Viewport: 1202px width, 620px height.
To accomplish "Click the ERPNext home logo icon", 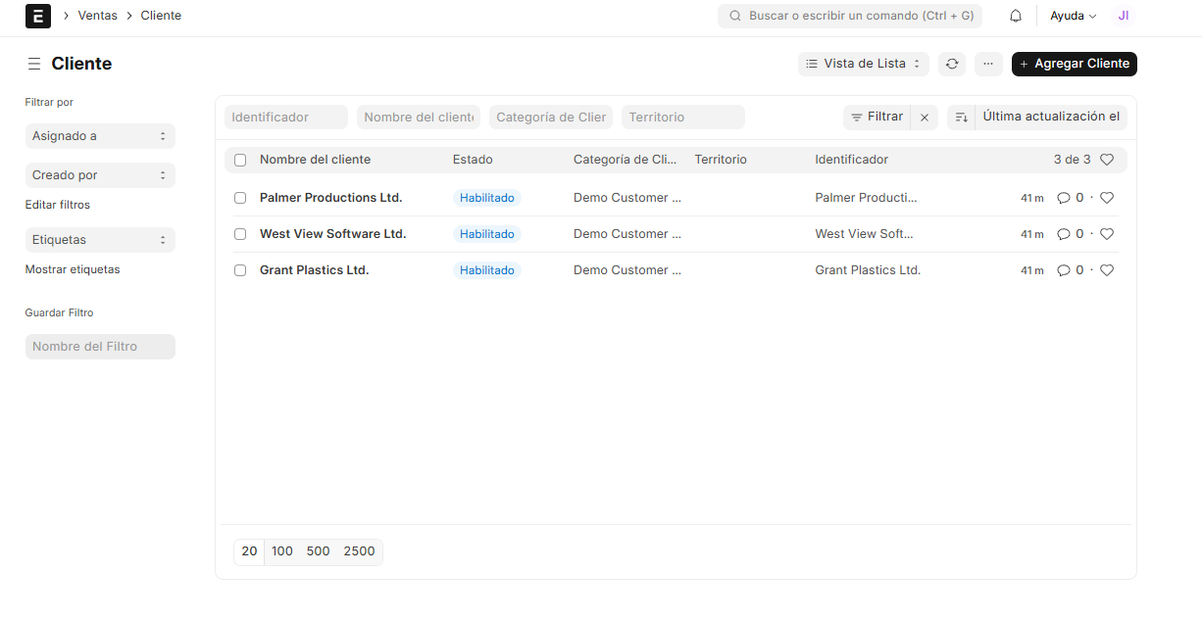I will (x=37, y=16).
